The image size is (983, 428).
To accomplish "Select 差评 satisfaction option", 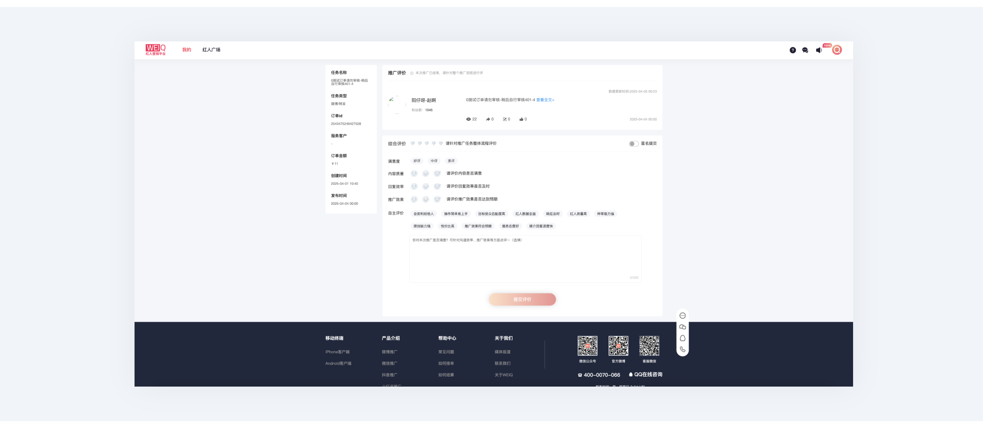I will click(451, 161).
